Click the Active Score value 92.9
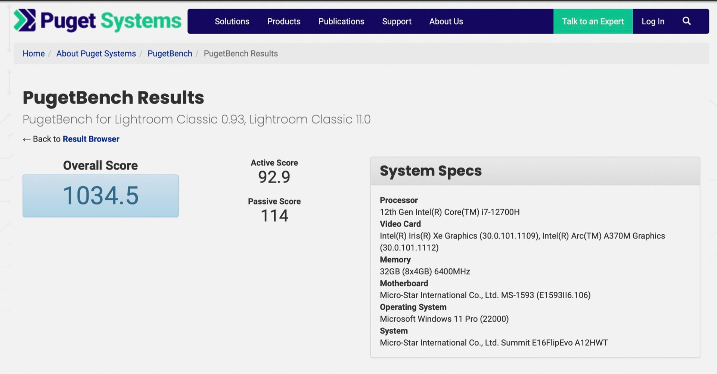Viewport: 717px width, 374px height. (274, 177)
